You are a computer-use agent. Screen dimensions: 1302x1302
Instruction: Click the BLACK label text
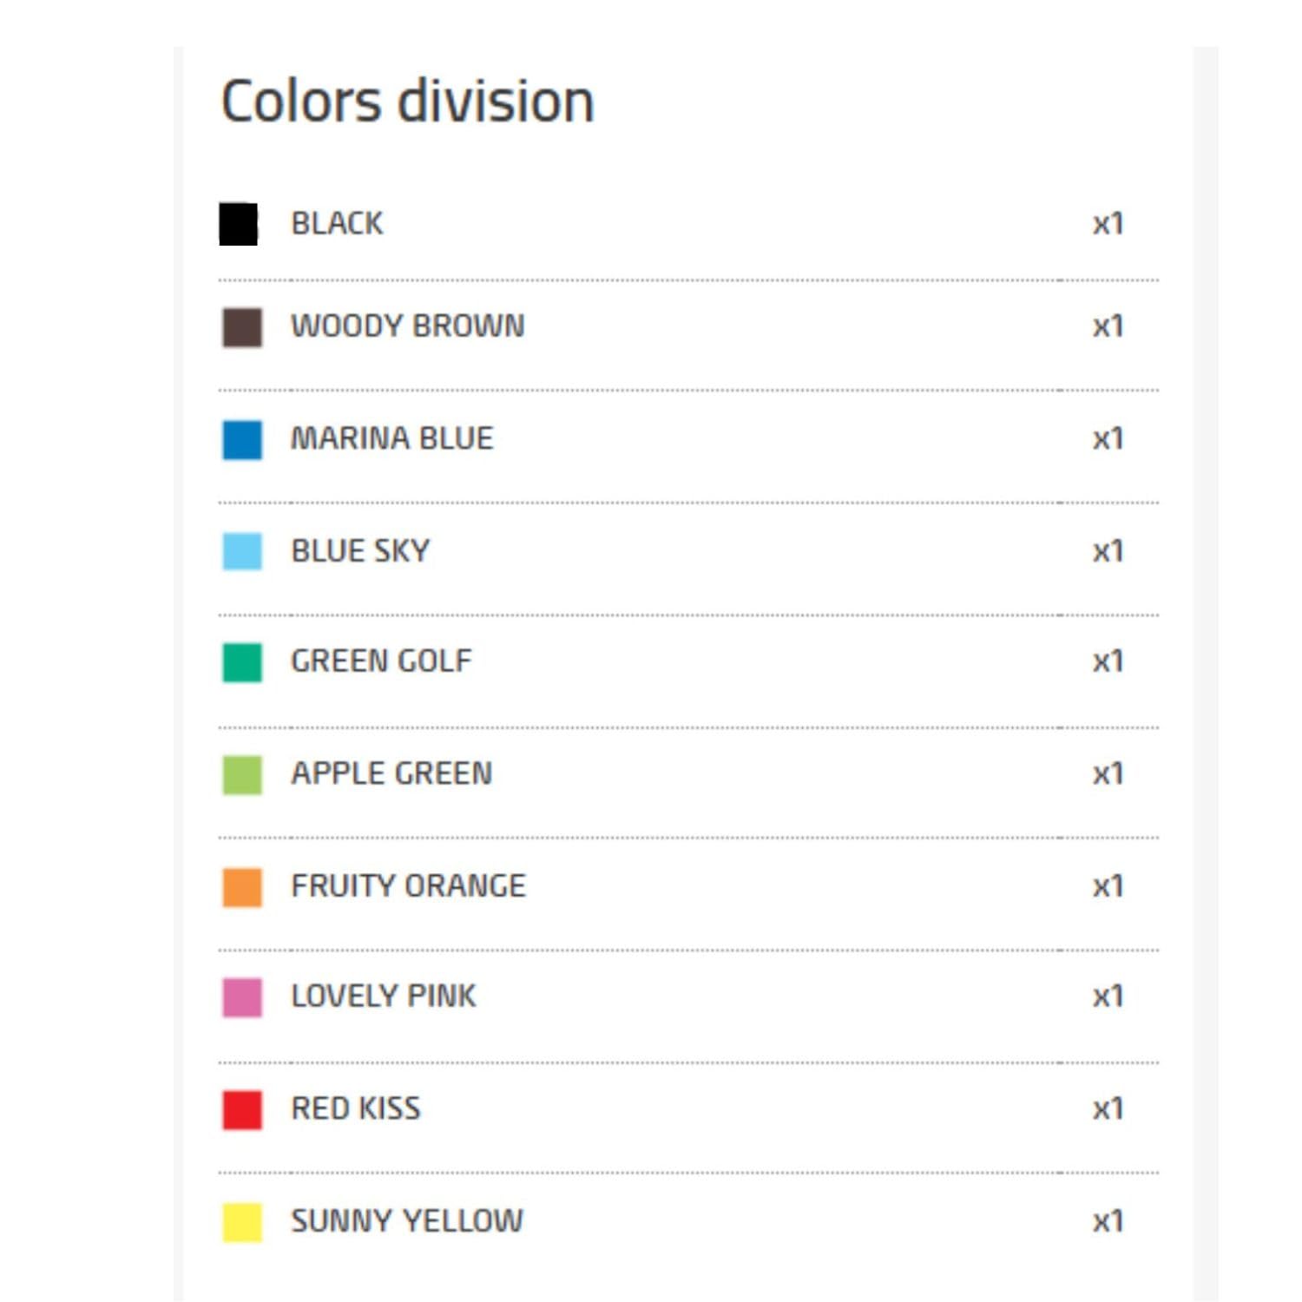pos(336,223)
